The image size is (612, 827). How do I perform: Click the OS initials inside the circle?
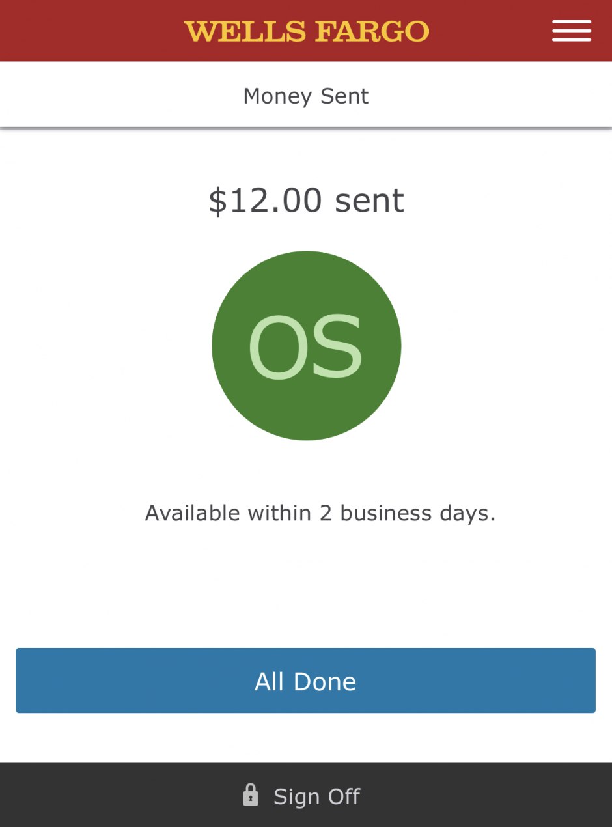pyautogui.click(x=305, y=347)
